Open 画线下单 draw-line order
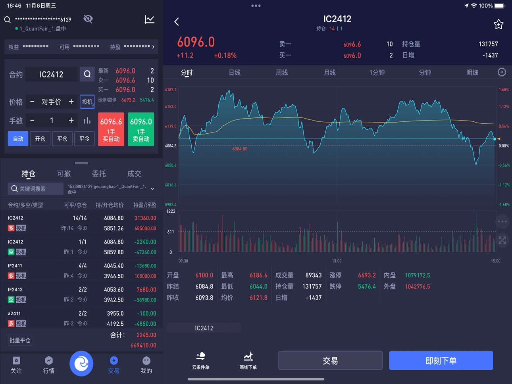This screenshot has height=384, width=512. tap(248, 361)
